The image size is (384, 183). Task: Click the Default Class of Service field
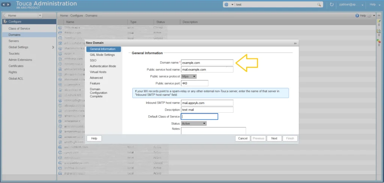pos(199,116)
